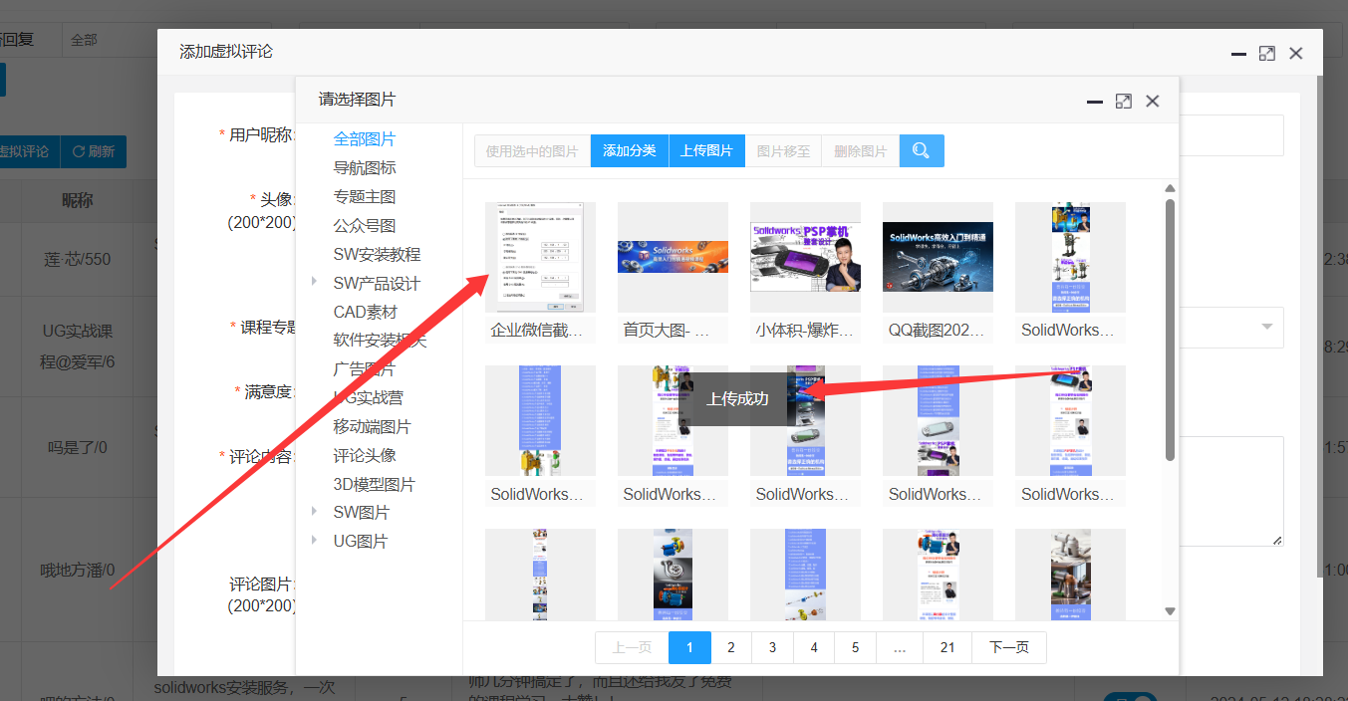The width and height of the screenshot is (1348, 701).
Task: Click QQ截图202 file name label
Action: (x=938, y=330)
